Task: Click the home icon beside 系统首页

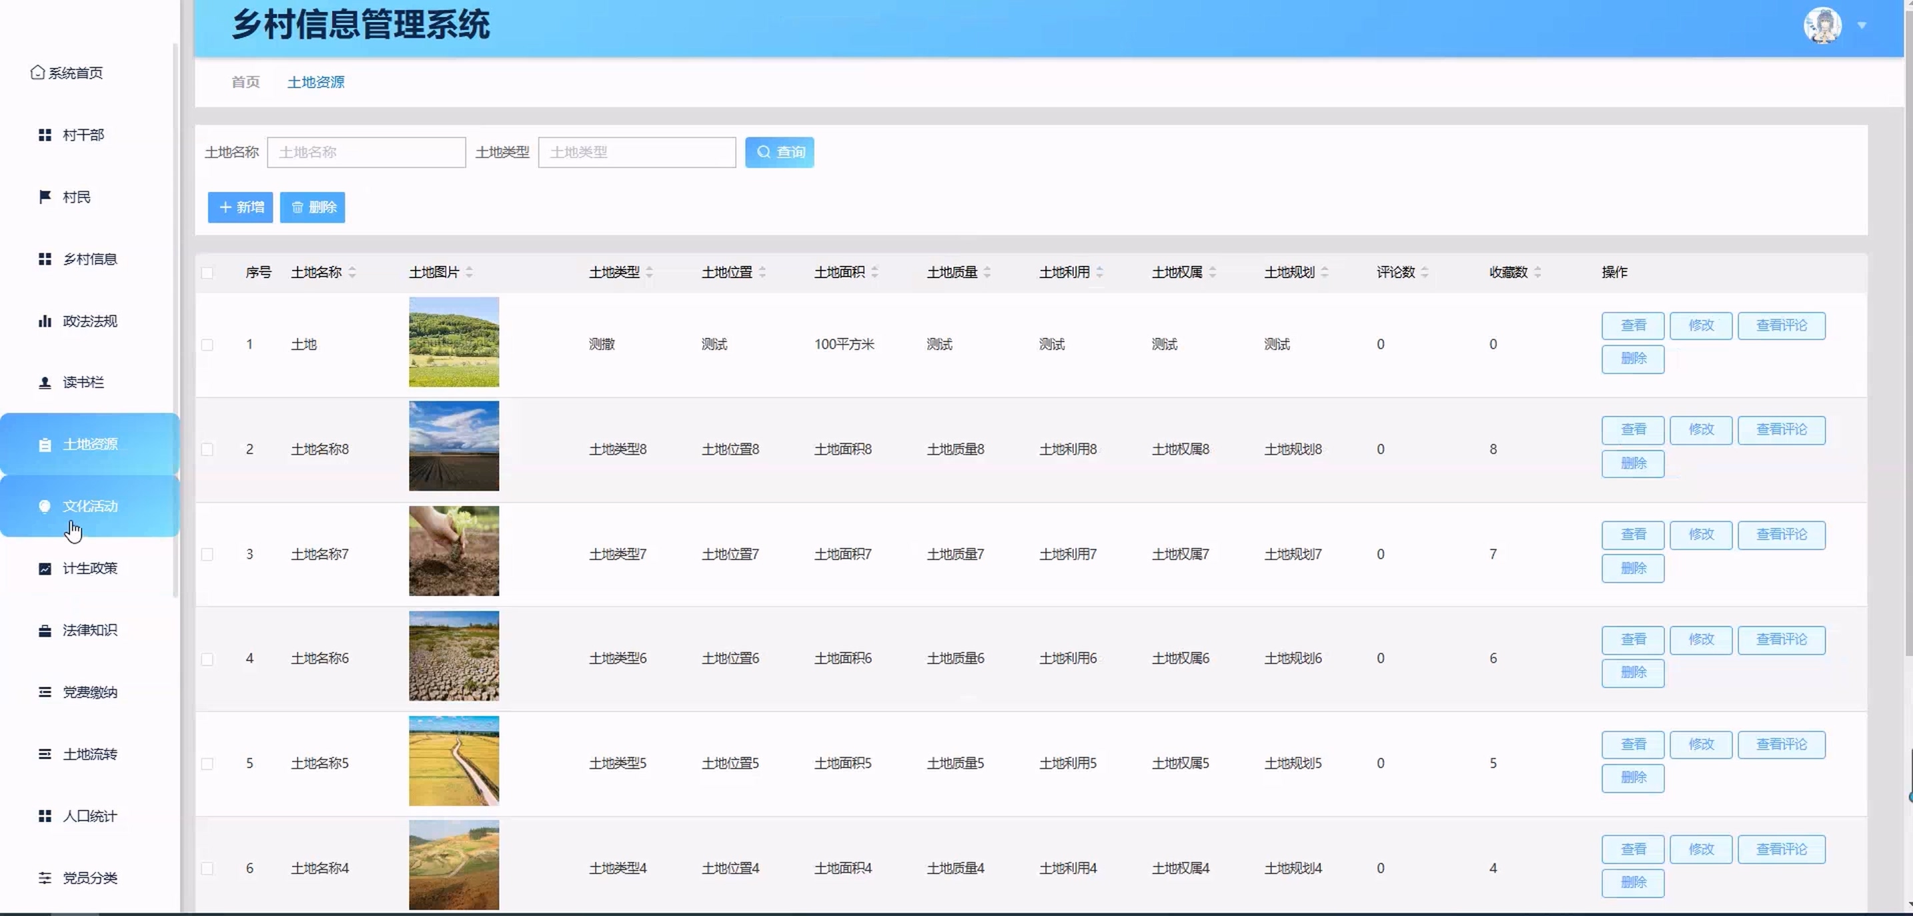Action: (37, 72)
